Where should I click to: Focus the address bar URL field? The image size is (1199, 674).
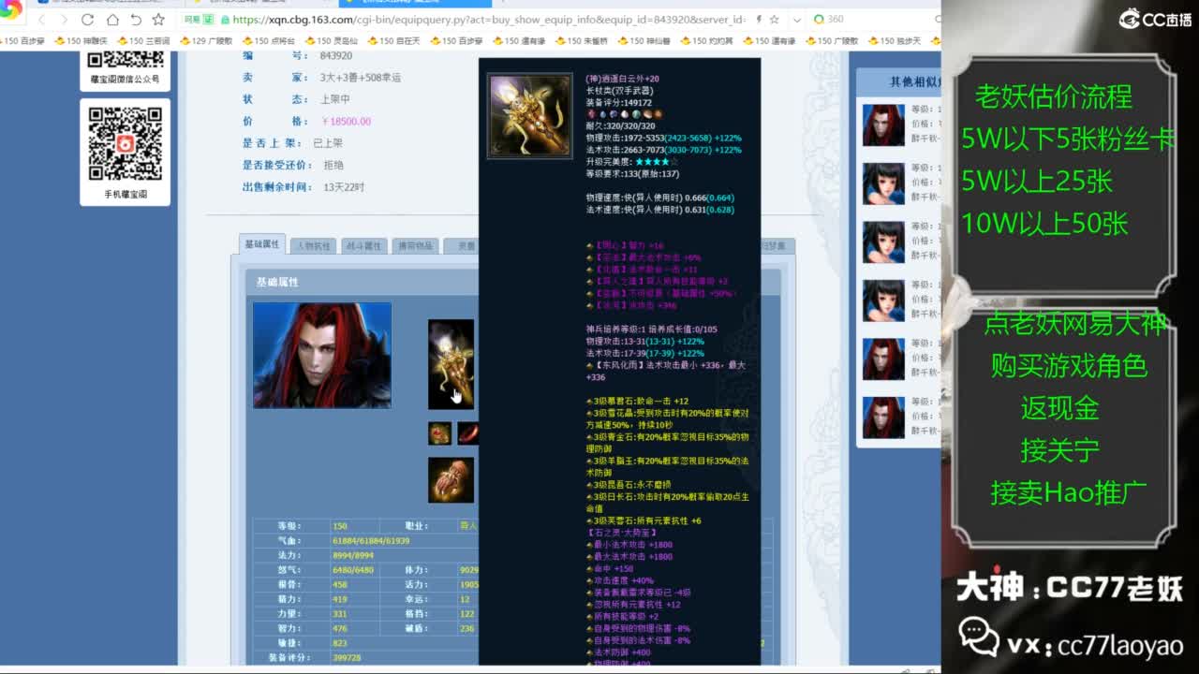click(487, 20)
